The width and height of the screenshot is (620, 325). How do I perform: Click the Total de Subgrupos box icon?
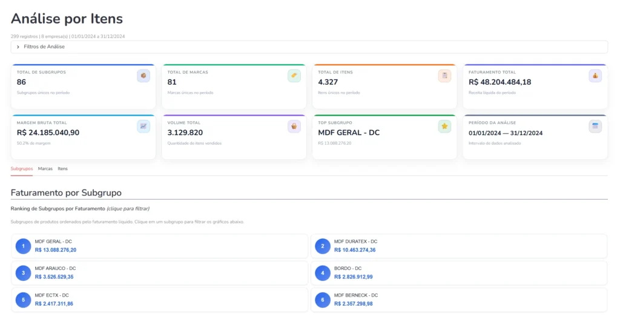(143, 76)
